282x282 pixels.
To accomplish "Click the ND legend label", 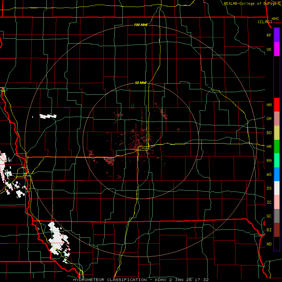I will 269,244.
